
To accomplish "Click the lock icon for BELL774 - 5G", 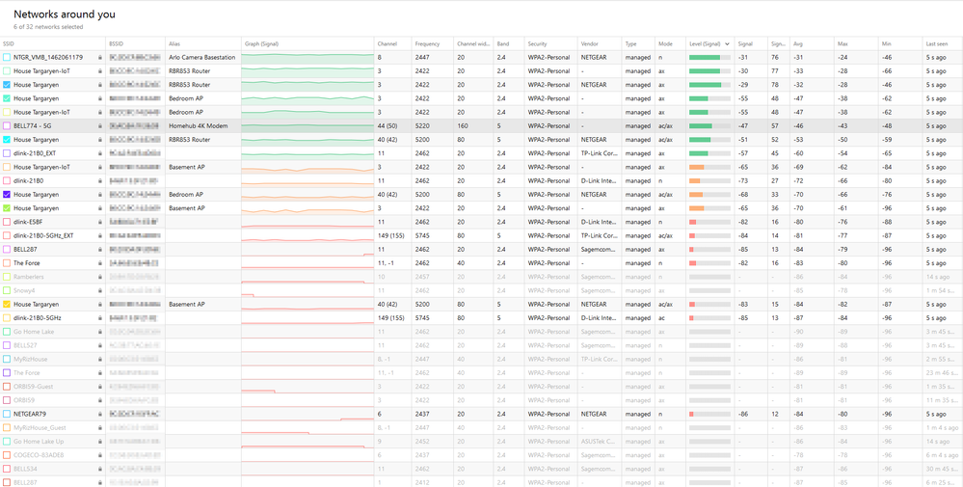I will point(100,126).
